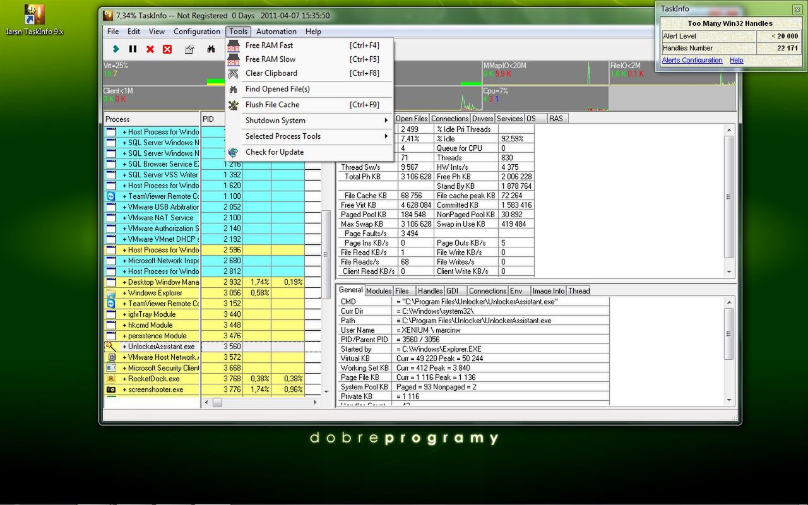Switch to the Handles tab
This screenshot has width=808, height=505.
(x=430, y=291)
